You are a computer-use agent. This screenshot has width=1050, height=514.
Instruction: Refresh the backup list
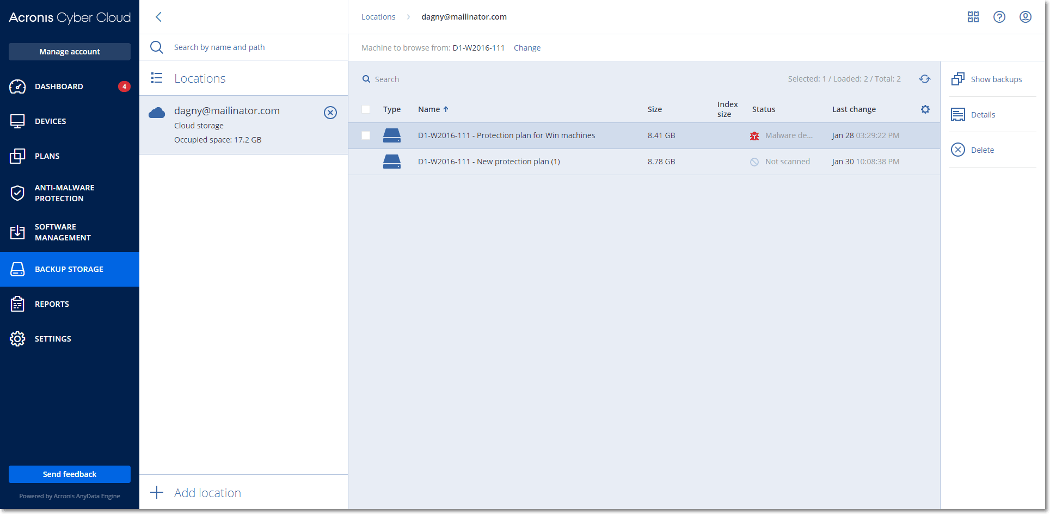[925, 79]
